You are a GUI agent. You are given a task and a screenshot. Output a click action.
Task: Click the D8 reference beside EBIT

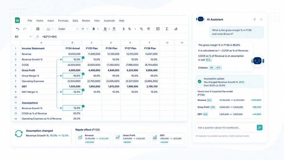[x=205, y=114]
